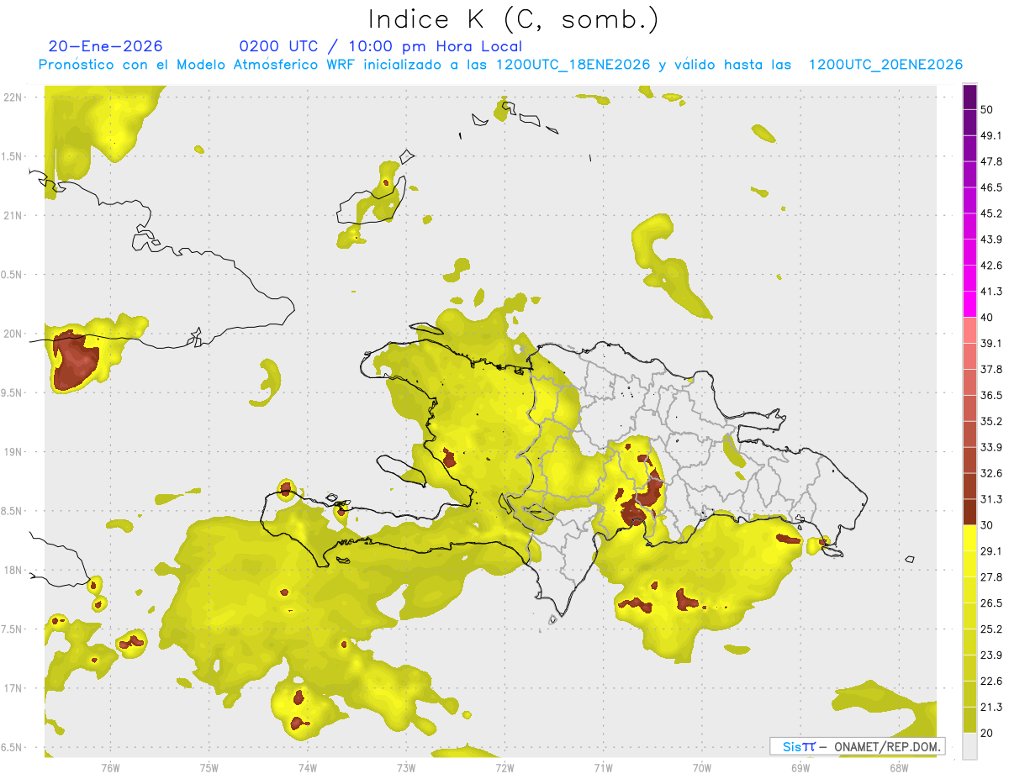Click the "36.5" value on the color scale

(x=991, y=395)
